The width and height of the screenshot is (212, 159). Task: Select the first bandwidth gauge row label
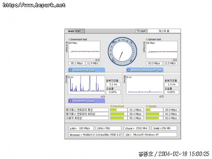pyautogui.click(x=87, y=110)
